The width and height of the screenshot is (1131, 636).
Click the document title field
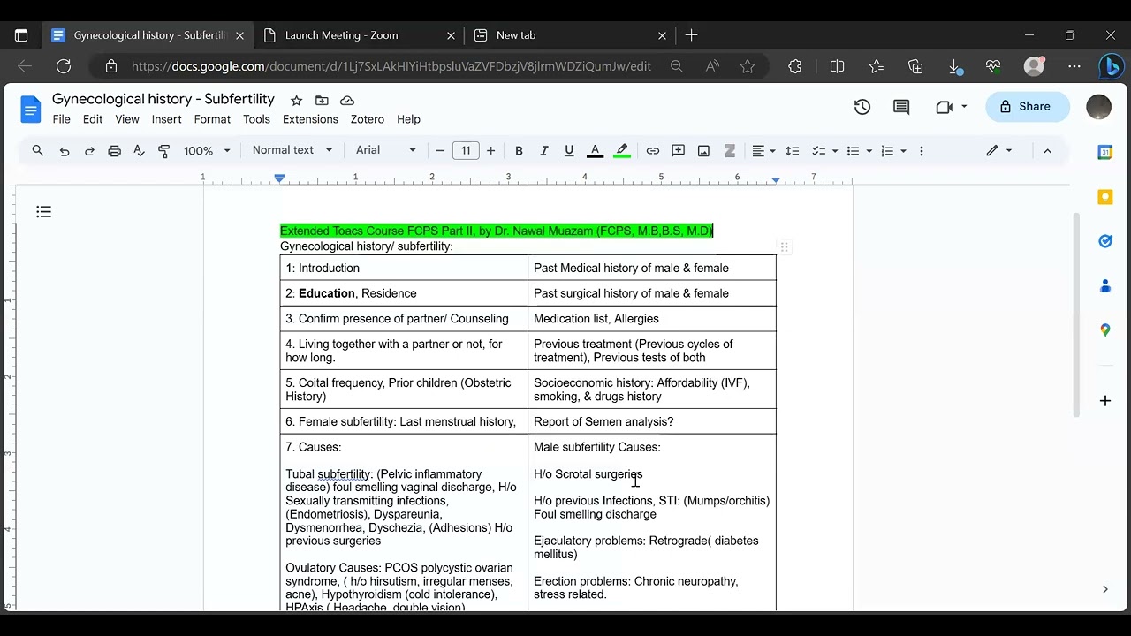click(x=163, y=99)
